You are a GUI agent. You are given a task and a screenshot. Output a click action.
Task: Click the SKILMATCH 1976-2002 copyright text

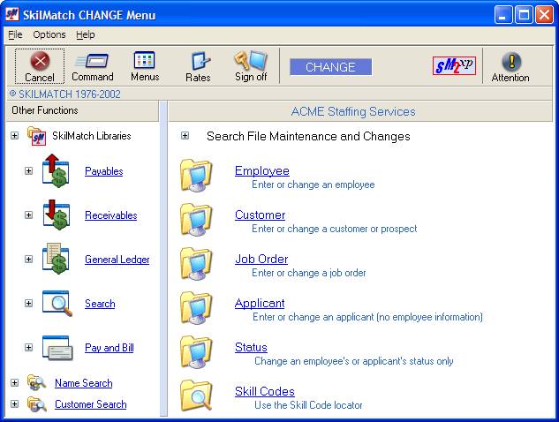(64, 94)
